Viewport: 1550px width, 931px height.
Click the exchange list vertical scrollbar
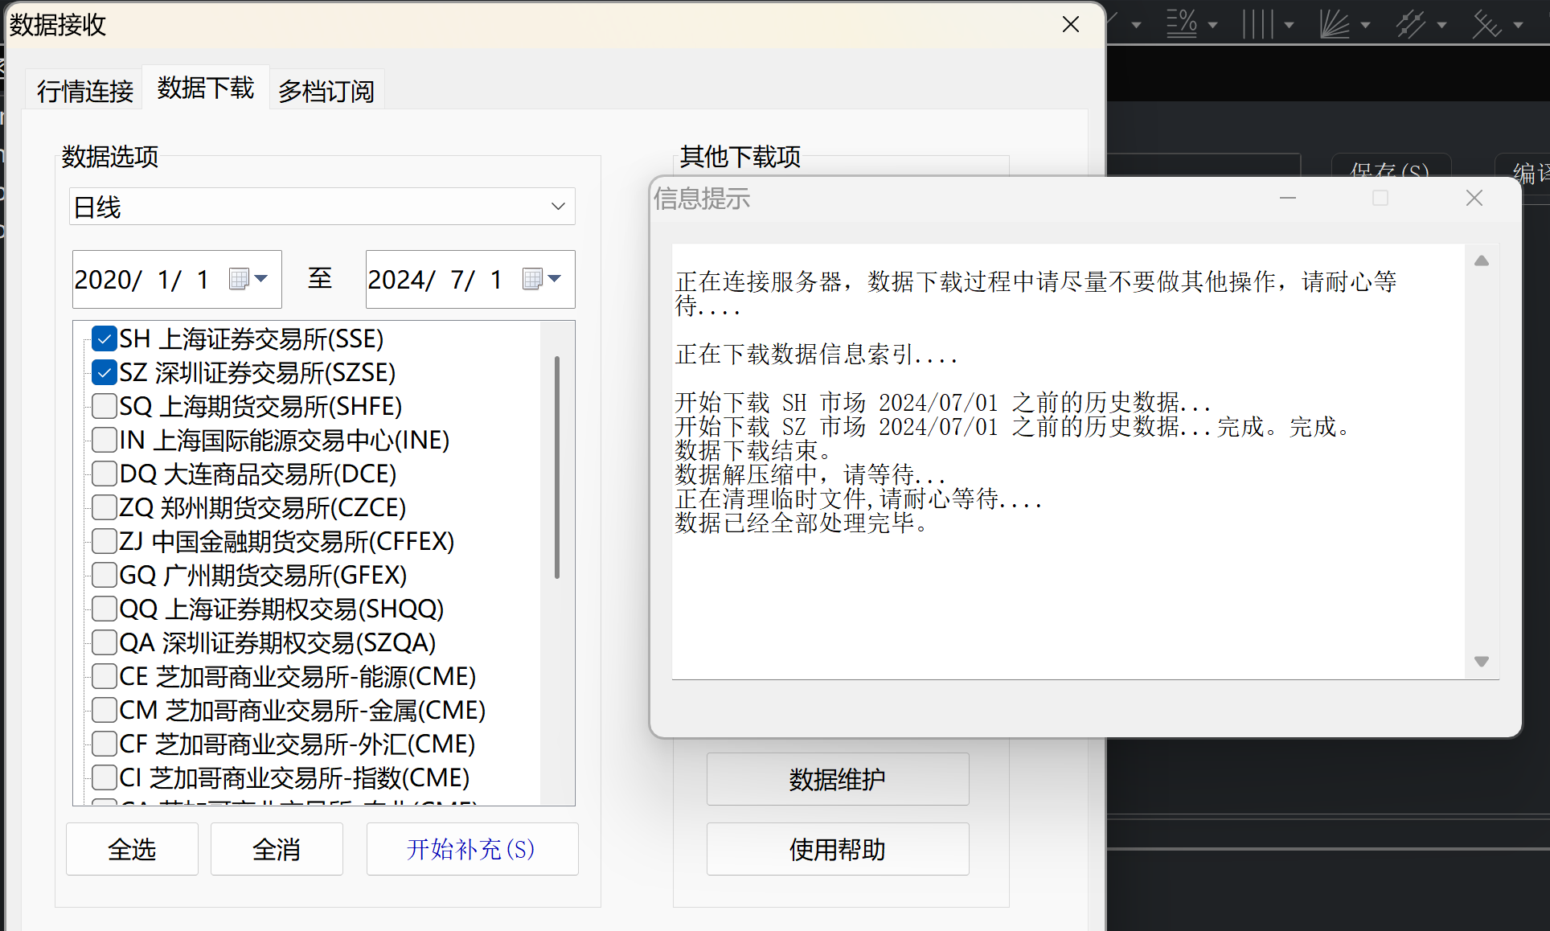click(556, 466)
